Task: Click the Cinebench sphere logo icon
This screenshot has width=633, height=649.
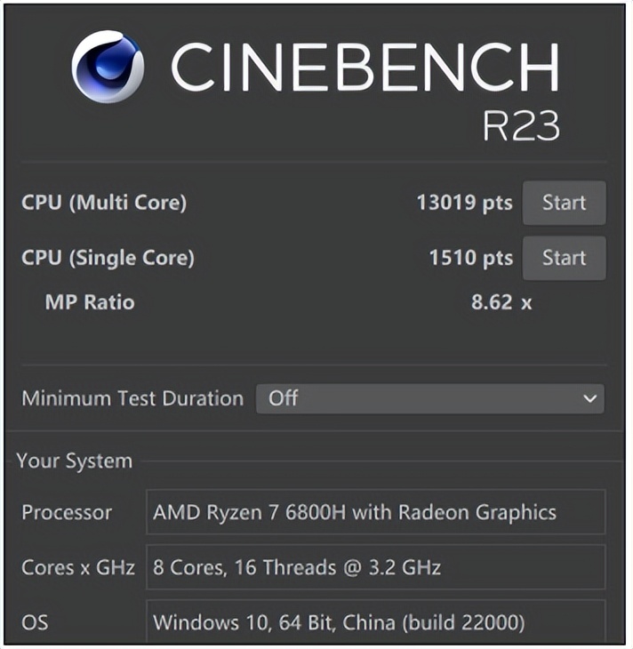Action: [x=108, y=67]
